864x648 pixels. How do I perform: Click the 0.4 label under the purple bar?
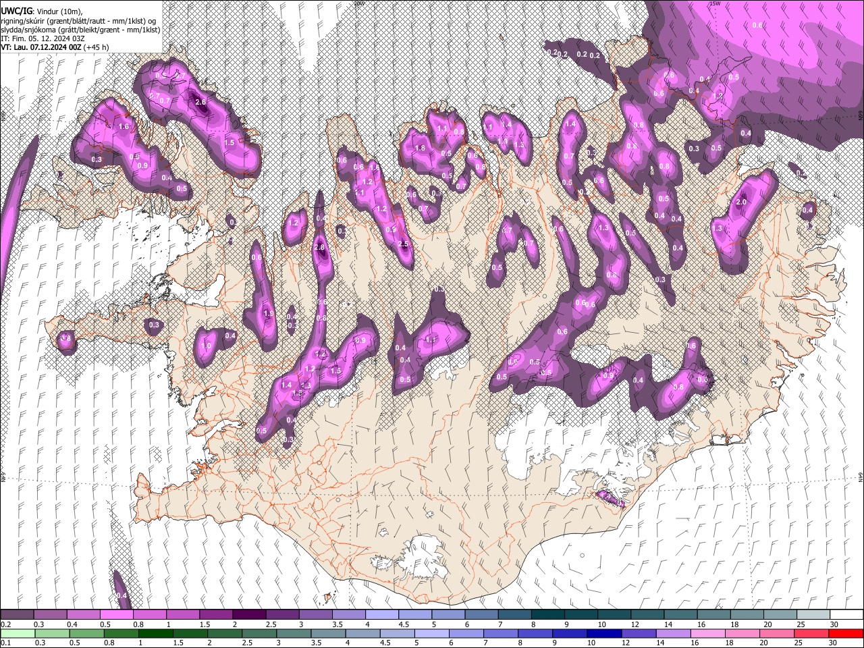[x=72, y=624]
